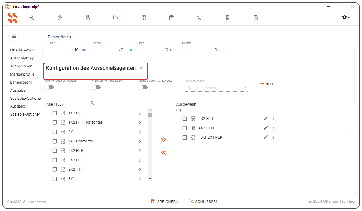This screenshot has width=362, height=211.
Task: Collapse the Konfiguration des Ausschießagenten section
Action: tap(141, 68)
